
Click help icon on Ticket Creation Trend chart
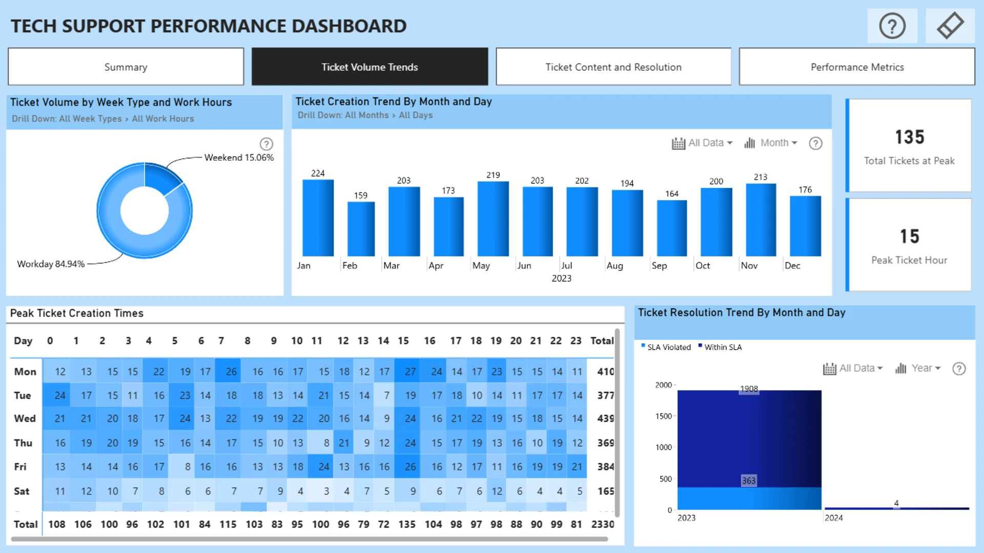[x=815, y=143]
